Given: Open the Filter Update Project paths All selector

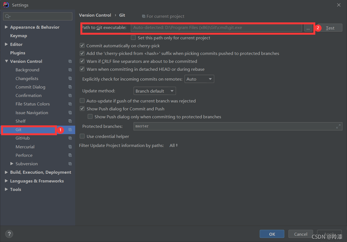Looking at the screenshot, I should coord(174,146).
